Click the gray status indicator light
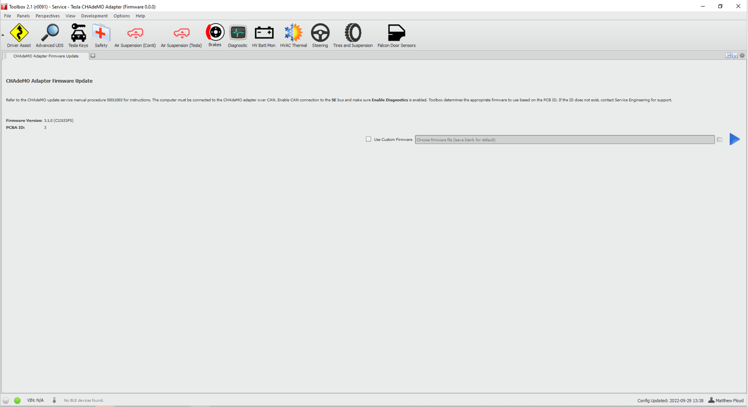 pyautogui.click(x=6, y=401)
